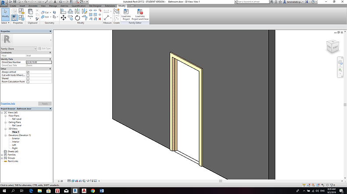
Task: Collapse the Floor Plans tree node
Action: [x=6, y=116]
